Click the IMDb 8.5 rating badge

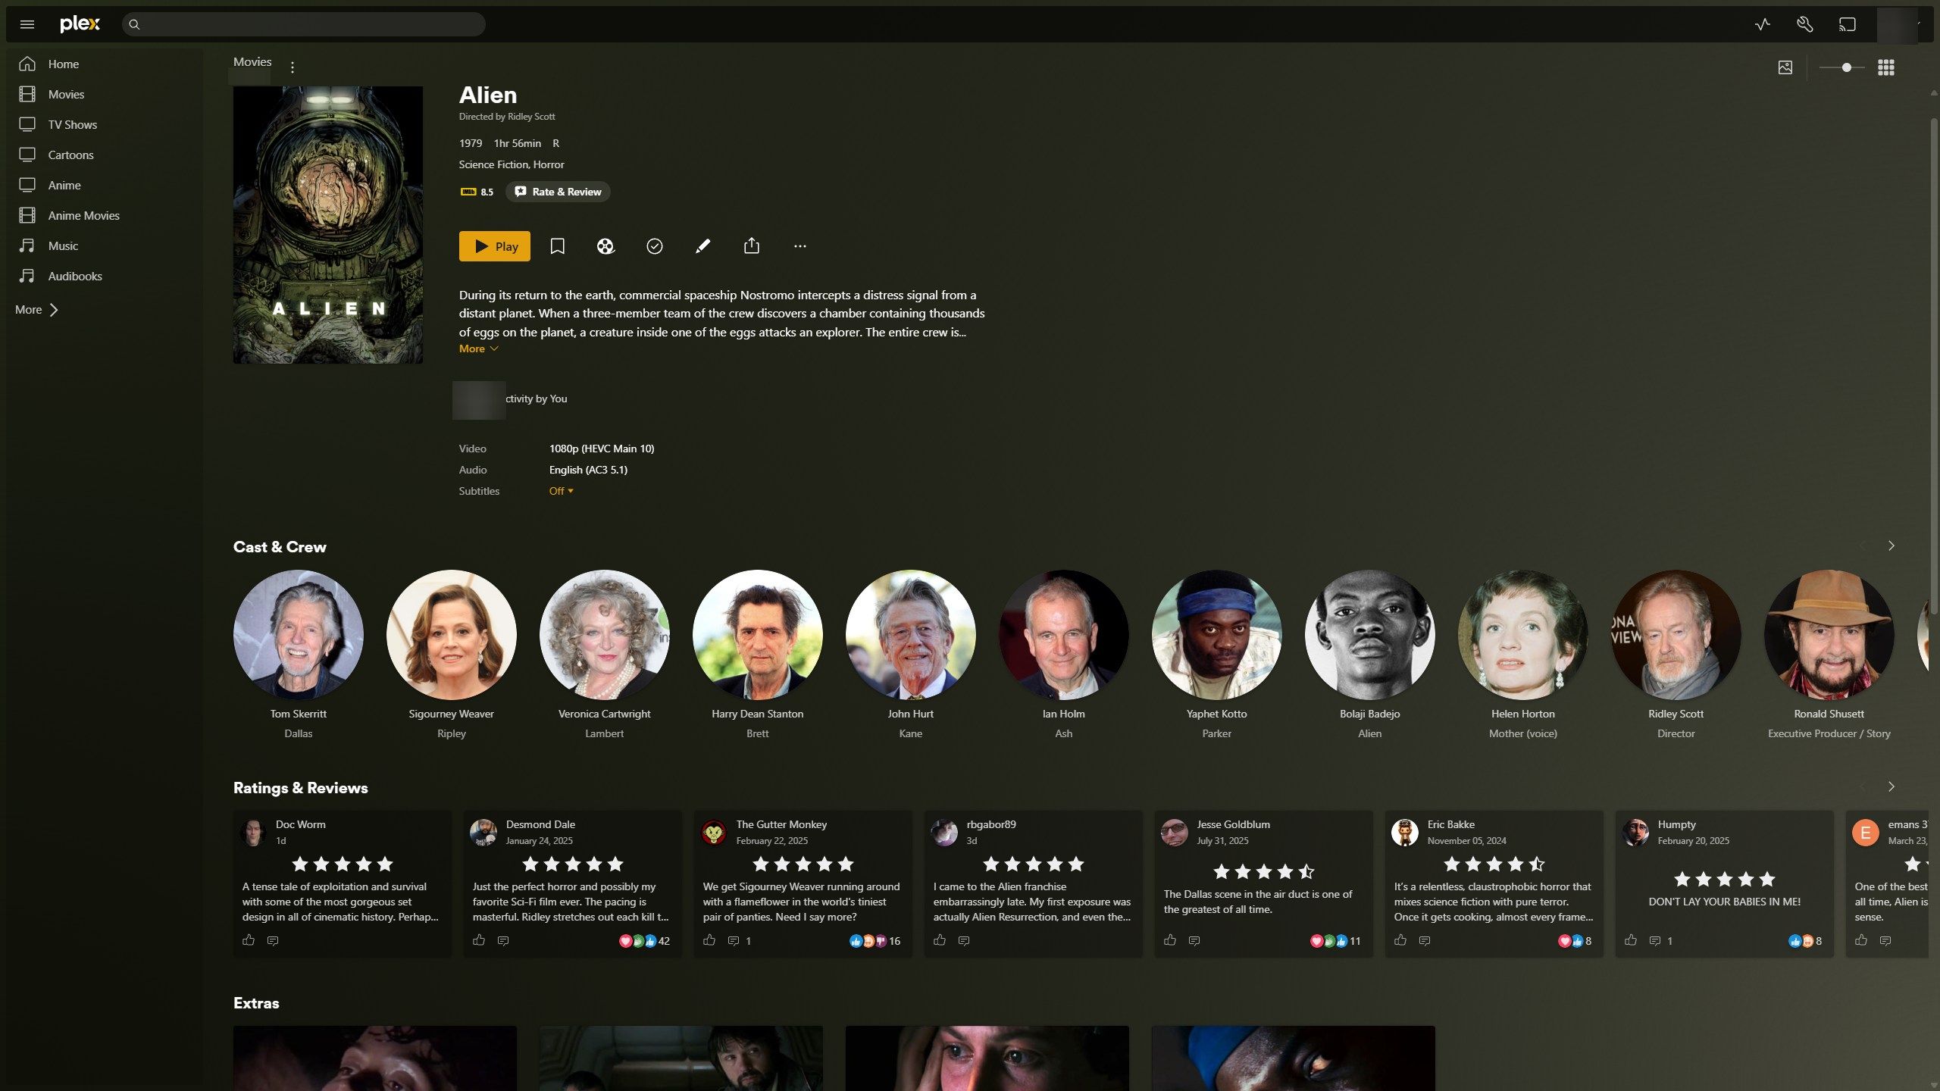pyautogui.click(x=477, y=192)
